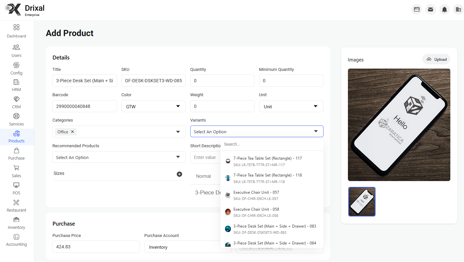Open POS module in sidebar

(x=16, y=189)
